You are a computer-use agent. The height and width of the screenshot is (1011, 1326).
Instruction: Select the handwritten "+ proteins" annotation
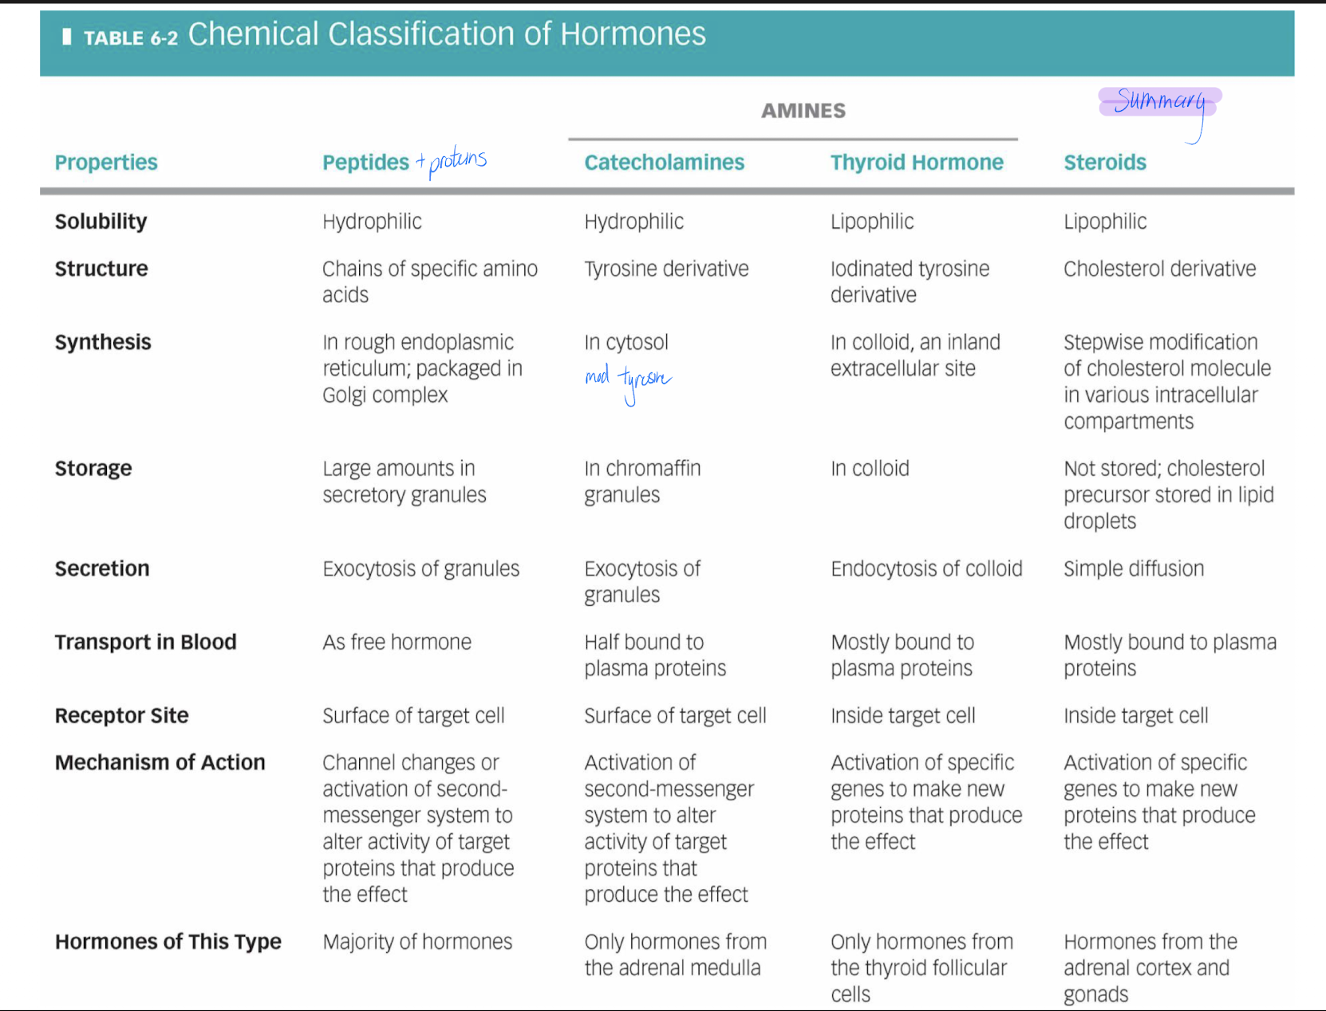click(x=452, y=160)
